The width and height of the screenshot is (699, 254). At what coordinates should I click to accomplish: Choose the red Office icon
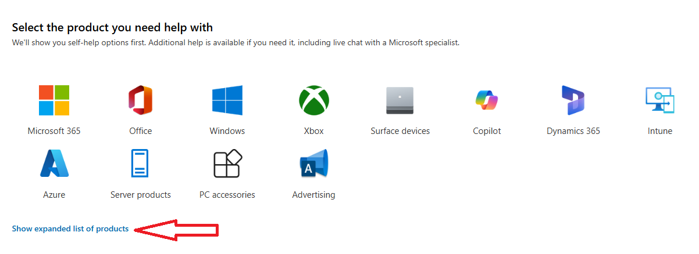tap(140, 100)
